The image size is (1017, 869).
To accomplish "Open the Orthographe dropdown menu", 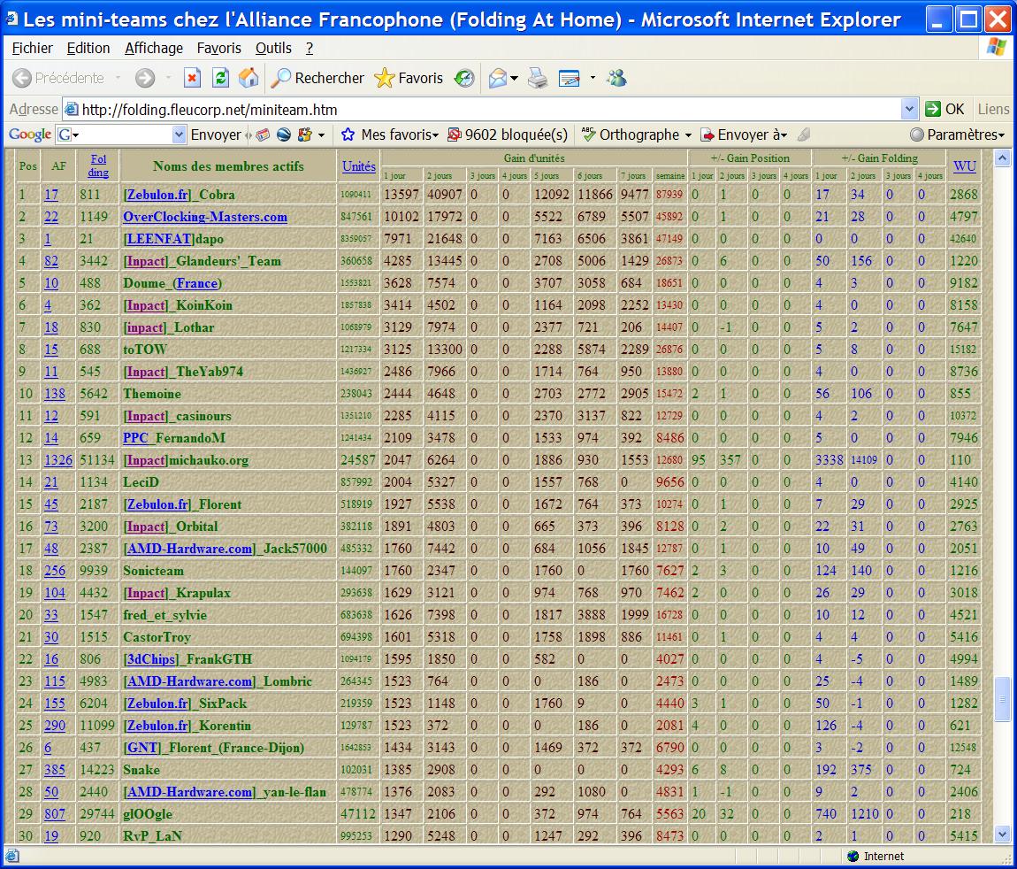I will 637,135.
